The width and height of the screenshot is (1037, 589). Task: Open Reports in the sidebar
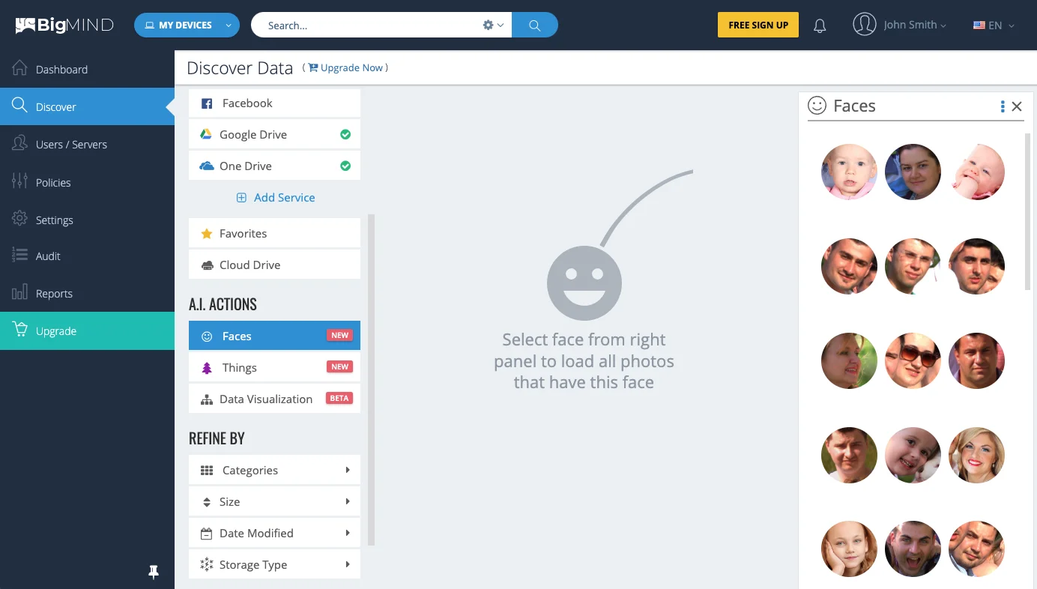(87, 293)
